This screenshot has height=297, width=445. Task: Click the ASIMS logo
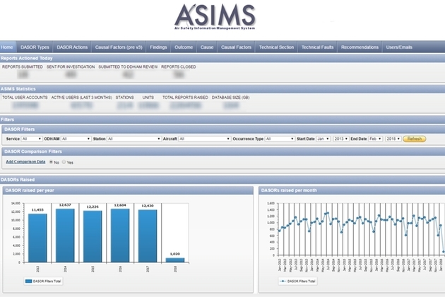click(215, 17)
